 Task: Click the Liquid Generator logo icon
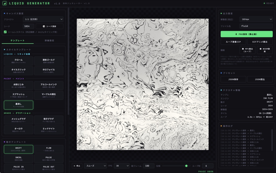click(5, 3)
